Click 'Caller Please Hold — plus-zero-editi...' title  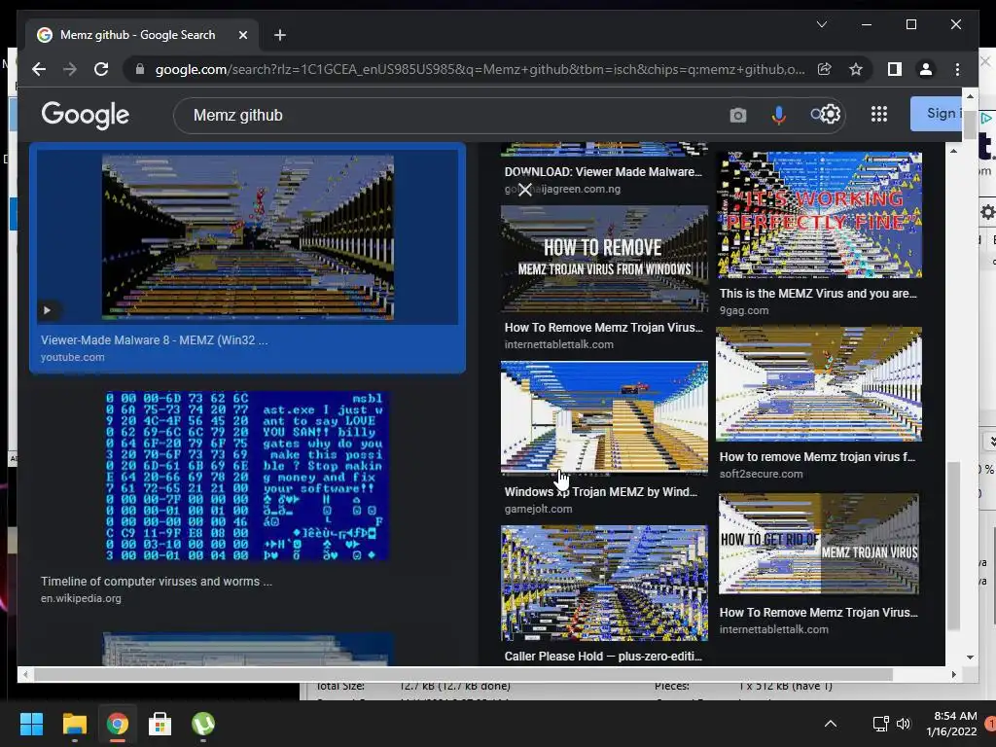tap(603, 657)
